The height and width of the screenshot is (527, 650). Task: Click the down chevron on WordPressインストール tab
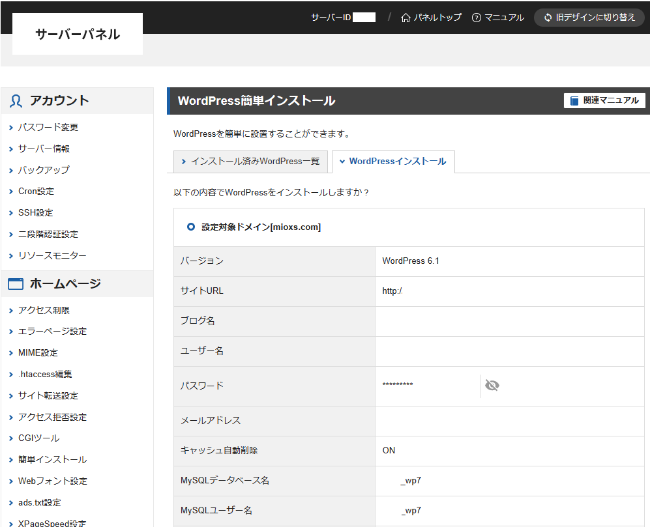tap(342, 162)
